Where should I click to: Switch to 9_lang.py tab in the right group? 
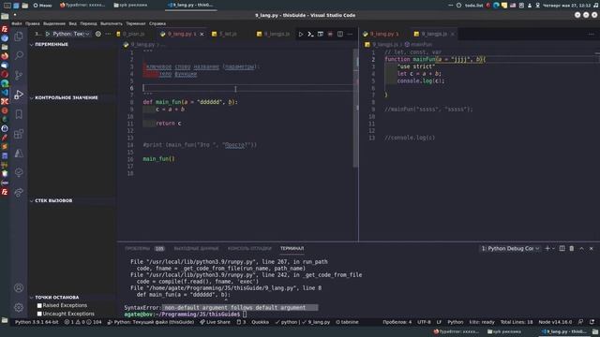click(383, 34)
